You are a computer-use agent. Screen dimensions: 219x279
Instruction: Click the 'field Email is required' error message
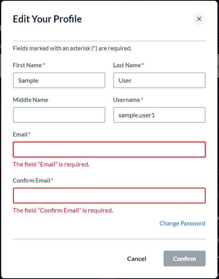pyautogui.click(x=51, y=164)
